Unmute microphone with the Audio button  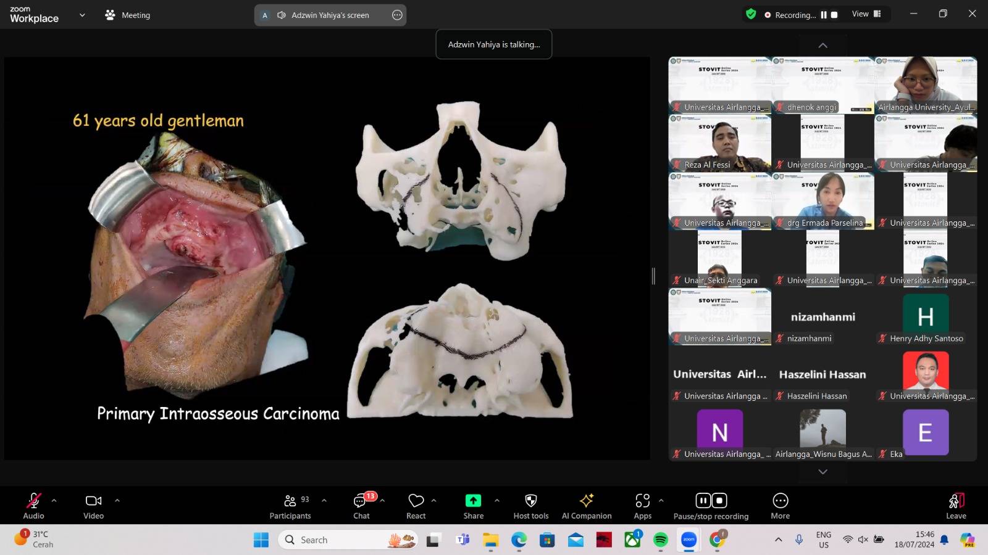pos(33,506)
